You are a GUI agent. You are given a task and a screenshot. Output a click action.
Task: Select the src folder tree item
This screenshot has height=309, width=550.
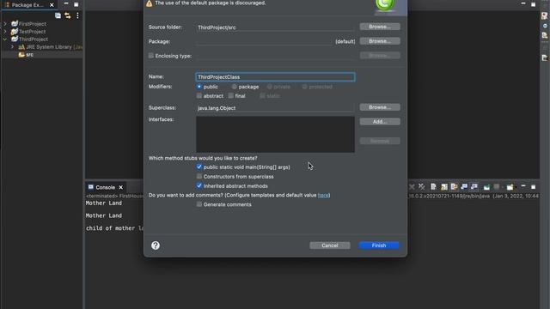click(30, 55)
